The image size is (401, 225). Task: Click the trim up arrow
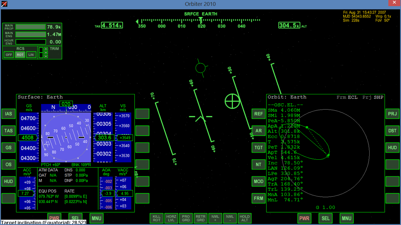pos(46,49)
